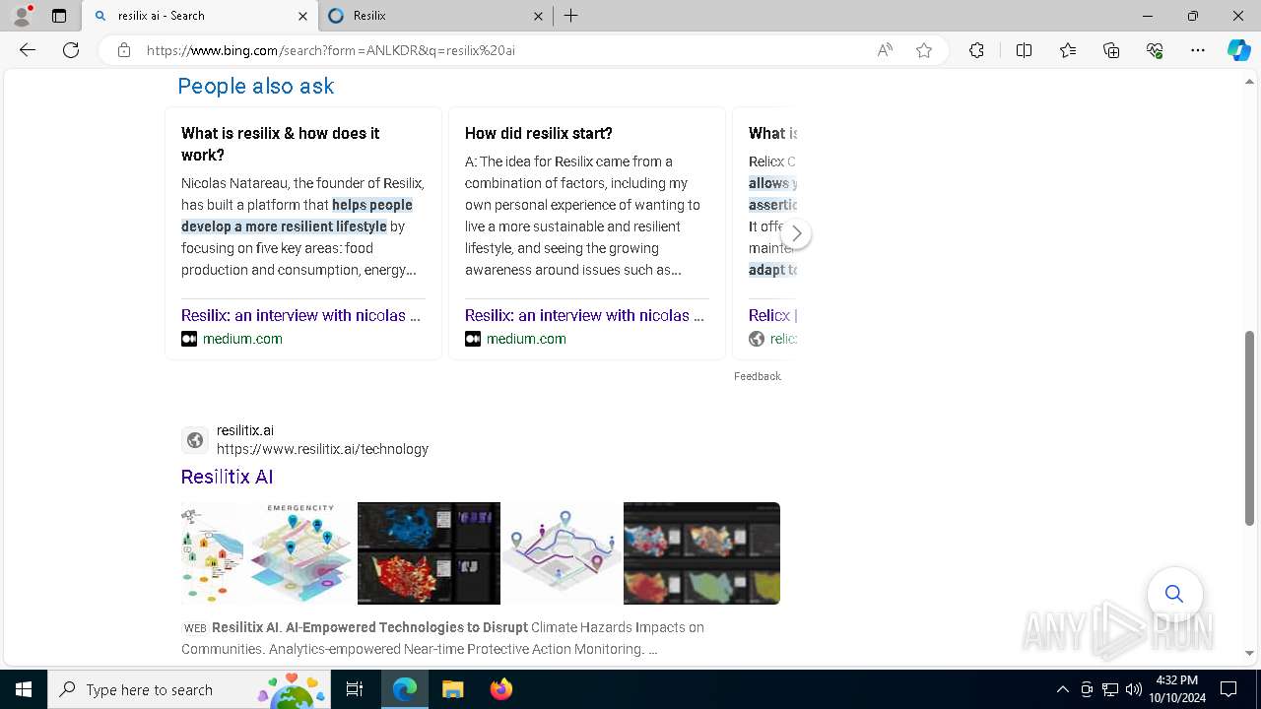Click 'People also ask' heading
Screen dimensions: 1261x709
click(256, 86)
